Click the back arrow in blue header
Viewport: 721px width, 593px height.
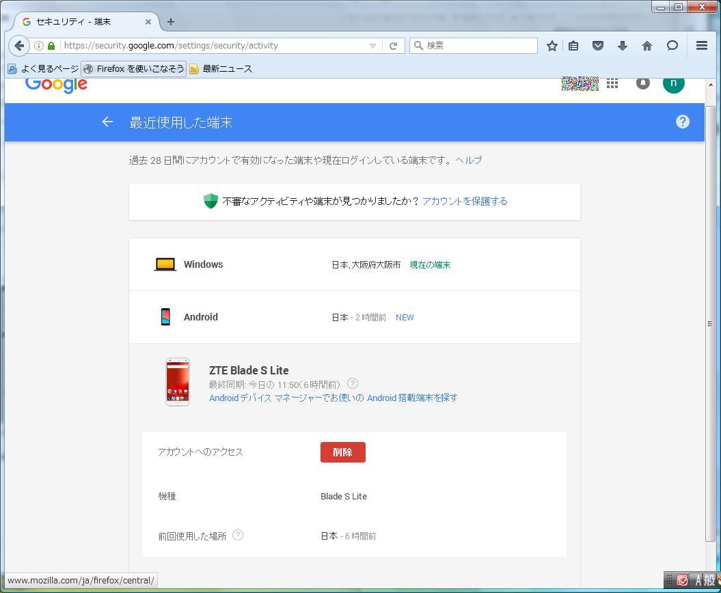(x=107, y=122)
